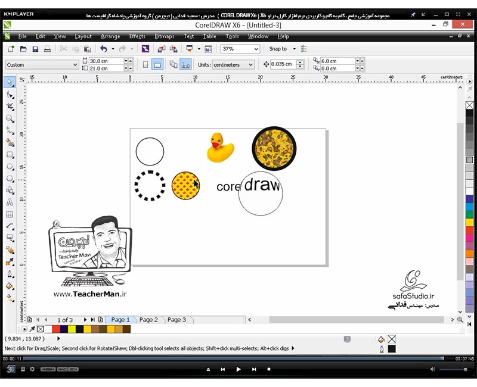Select the Fill tool
The height and width of the screenshot is (387, 477).
coord(10,286)
